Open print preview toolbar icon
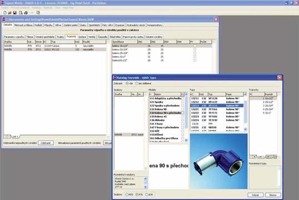Screen dimensions: 299x200 click(x=21, y=13)
